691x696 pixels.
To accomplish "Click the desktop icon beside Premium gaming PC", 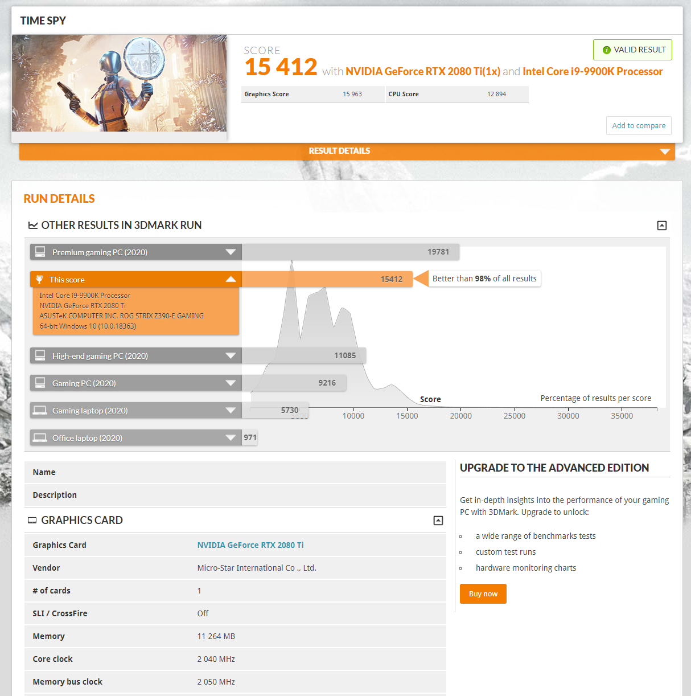I will point(40,251).
